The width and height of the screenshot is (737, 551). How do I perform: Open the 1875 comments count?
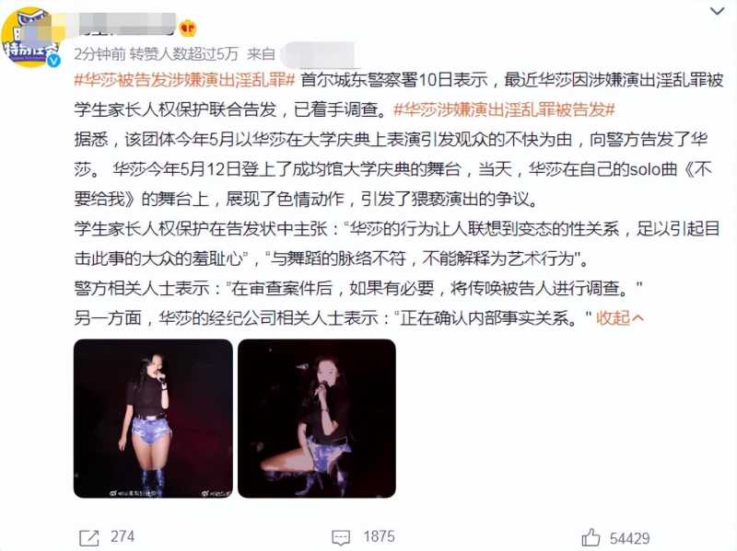pos(379,536)
